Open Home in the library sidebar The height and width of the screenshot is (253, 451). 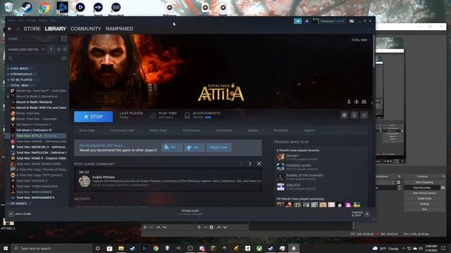click(x=13, y=39)
